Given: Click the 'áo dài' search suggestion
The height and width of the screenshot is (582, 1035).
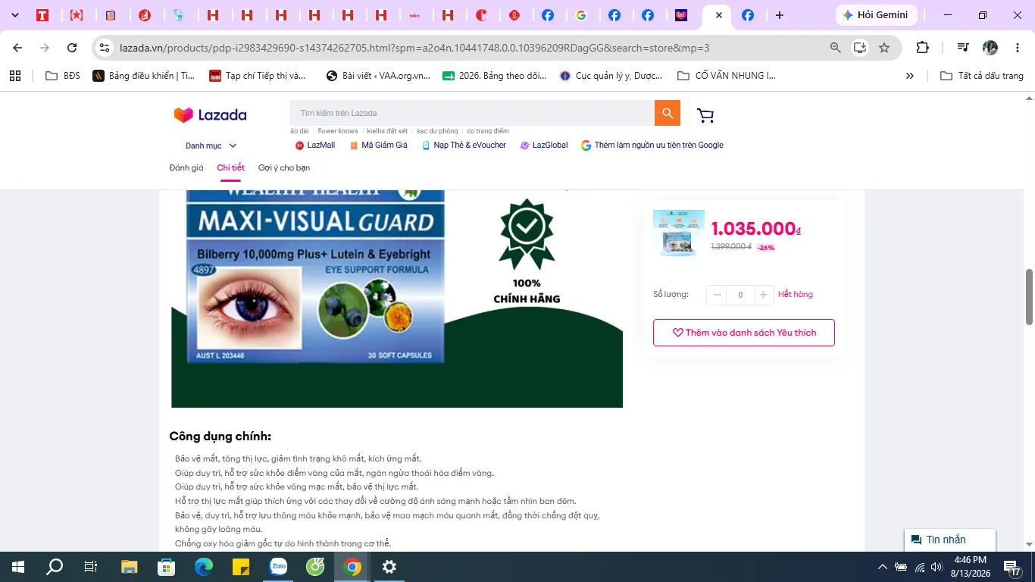Looking at the screenshot, I should point(299,131).
